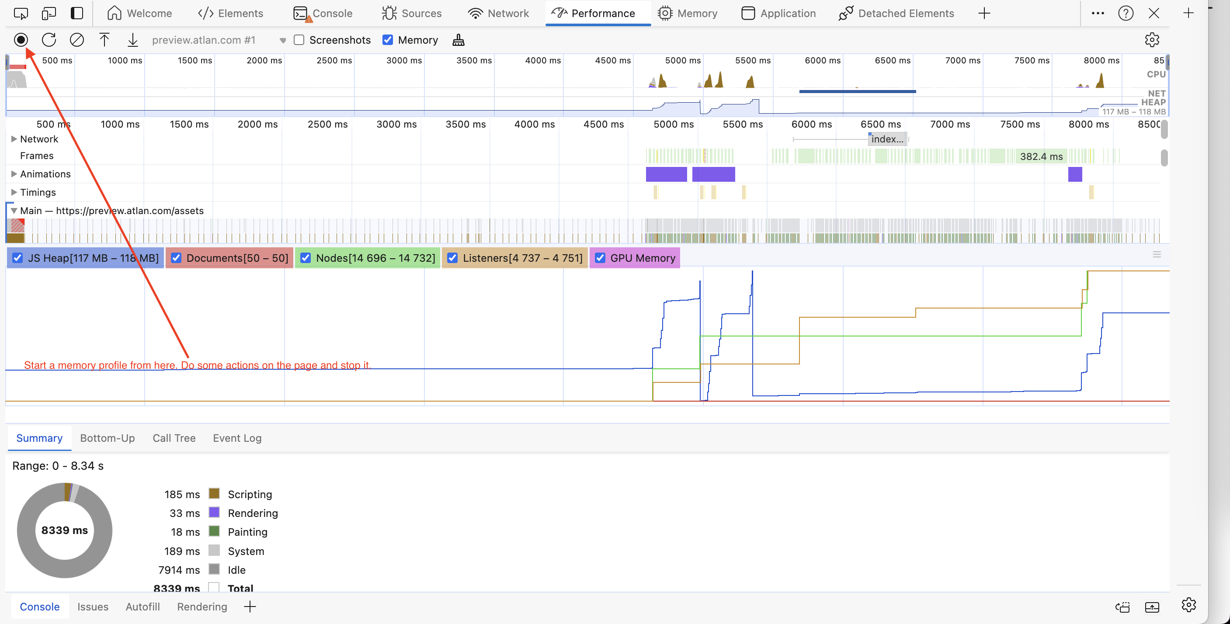Viewport: 1230px width, 624px height.
Task: Toggle the device emulation icon
Action: pyautogui.click(x=49, y=13)
